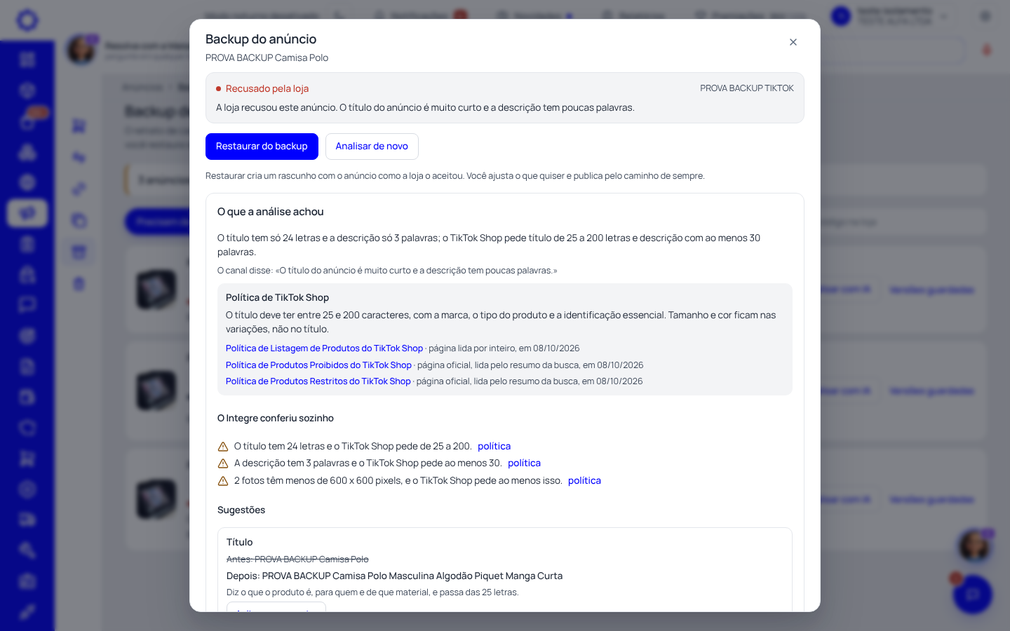Viewport: 1010px width, 631px height.
Task: Click the warning icon beside the descrição check
Action: tap(223, 463)
